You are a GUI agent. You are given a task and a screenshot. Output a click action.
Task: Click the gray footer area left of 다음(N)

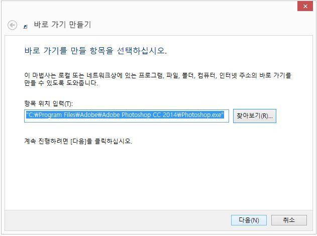coord(117,220)
